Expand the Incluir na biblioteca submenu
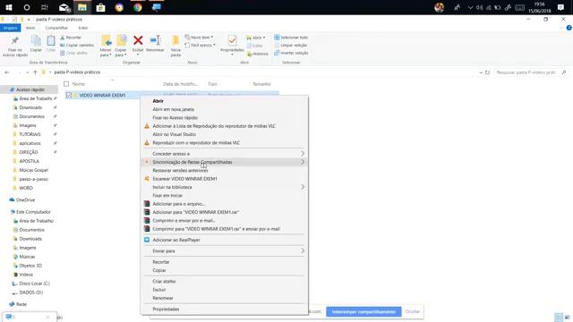This screenshot has width=573, height=322. [x=224, y=187]
